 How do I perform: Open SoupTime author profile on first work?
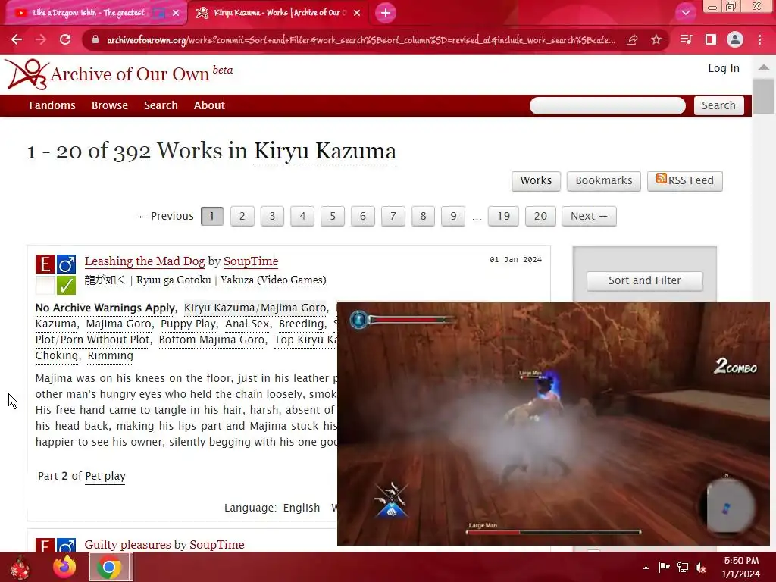click(x=251, y=261)
